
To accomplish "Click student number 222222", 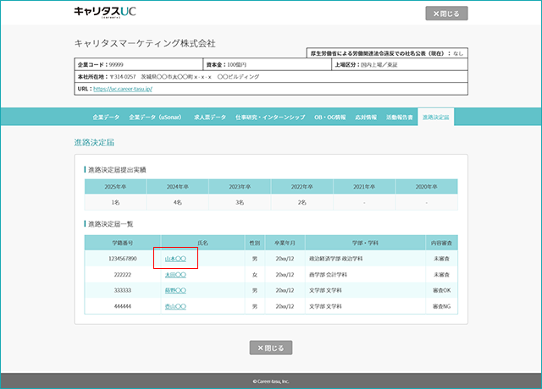I will tap(122, 275).
